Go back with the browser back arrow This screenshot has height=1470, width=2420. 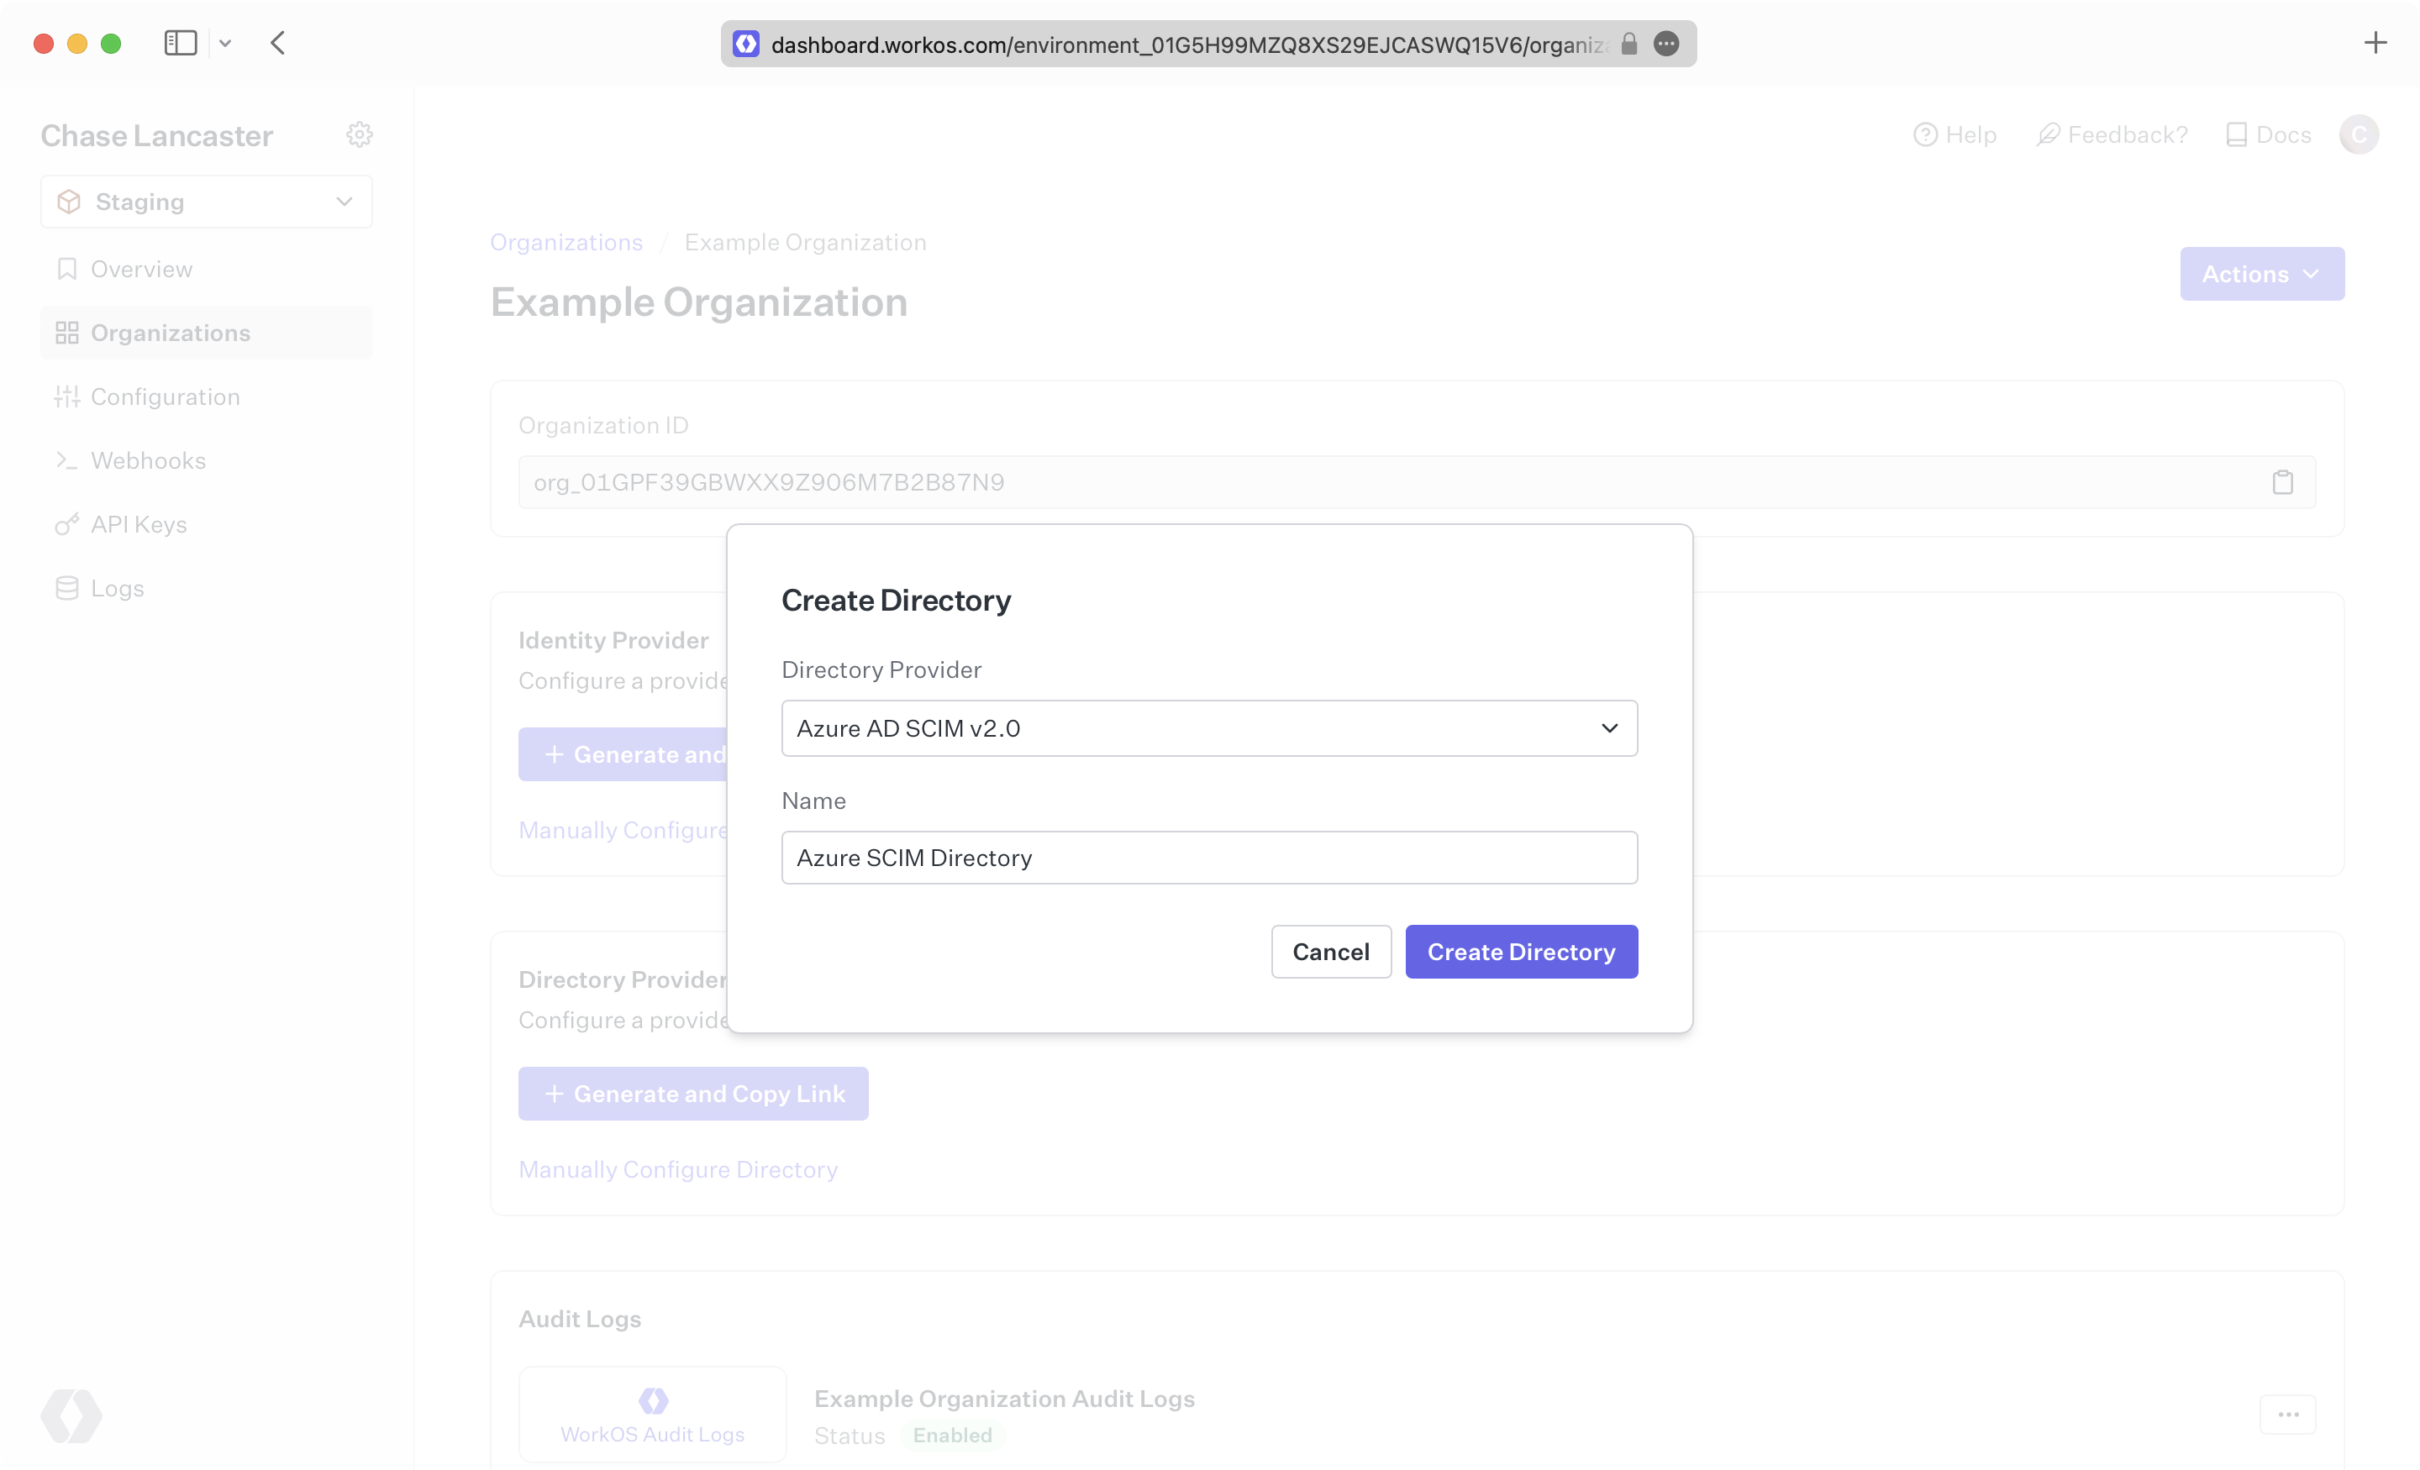click(x=278, y=43)
